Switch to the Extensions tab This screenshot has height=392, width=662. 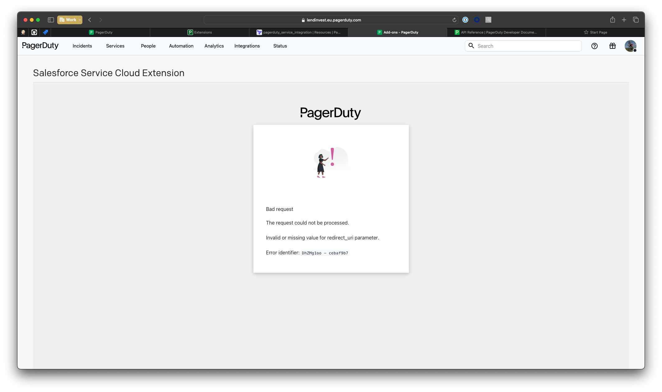(200, 32)
